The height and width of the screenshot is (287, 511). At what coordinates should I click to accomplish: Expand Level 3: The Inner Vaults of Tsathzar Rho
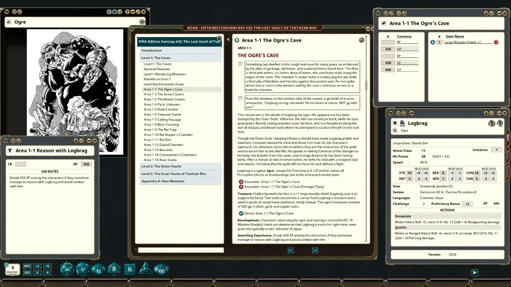tap(180, 174)
